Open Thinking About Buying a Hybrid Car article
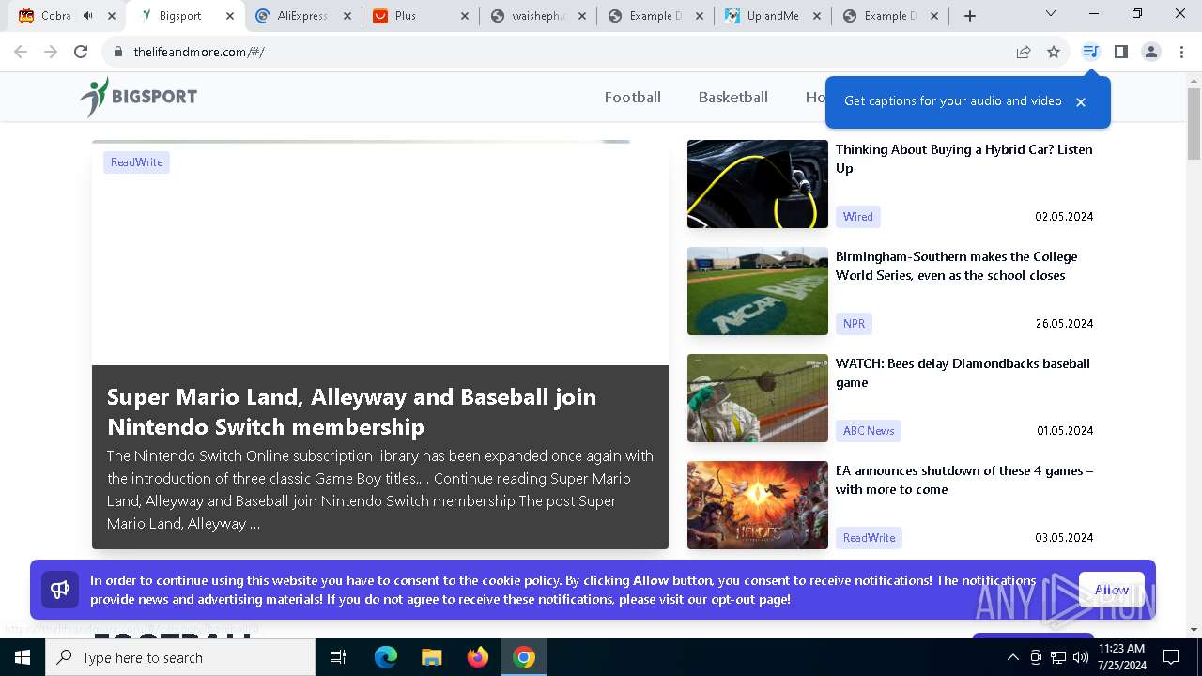This screenshot has height=676, width=1202. pos(964,159)
